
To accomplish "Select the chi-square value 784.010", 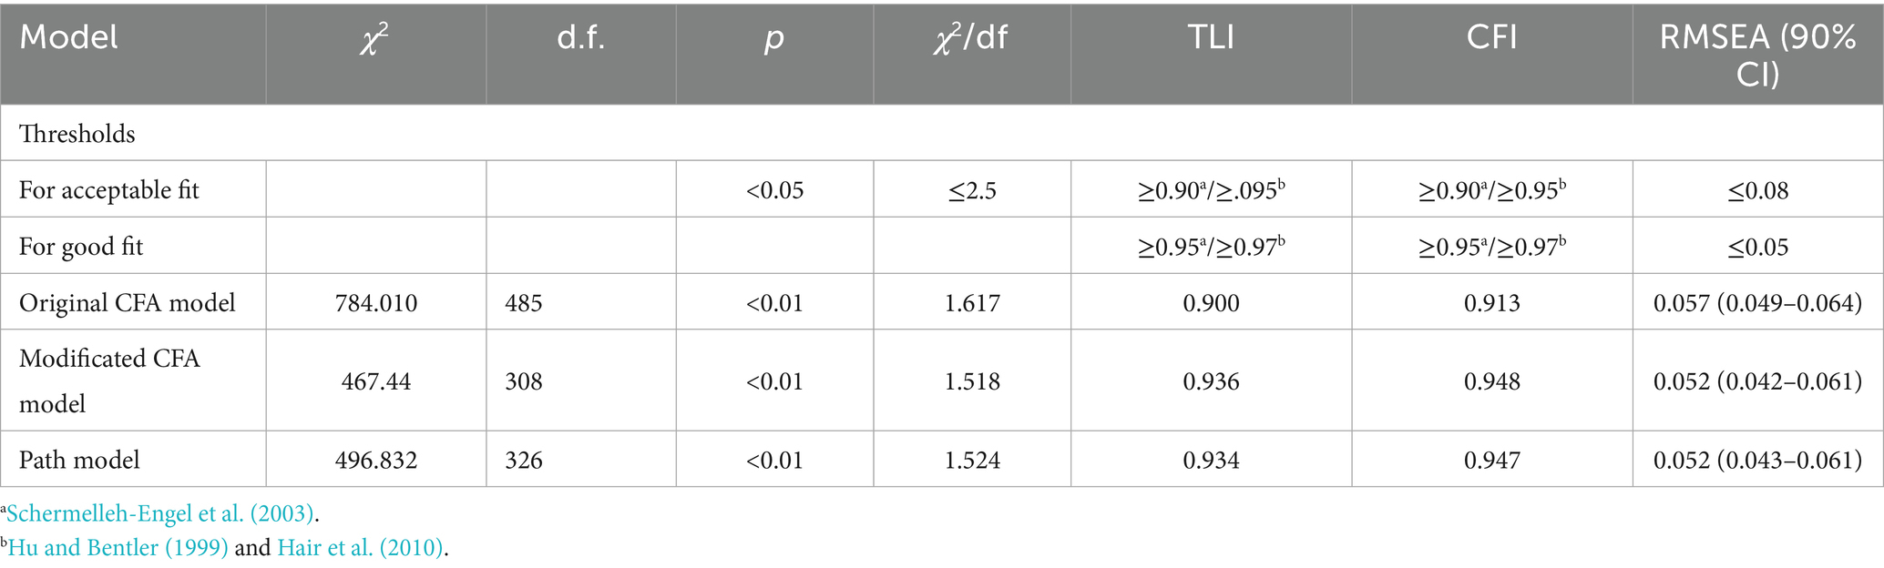I will coord(375,302).
